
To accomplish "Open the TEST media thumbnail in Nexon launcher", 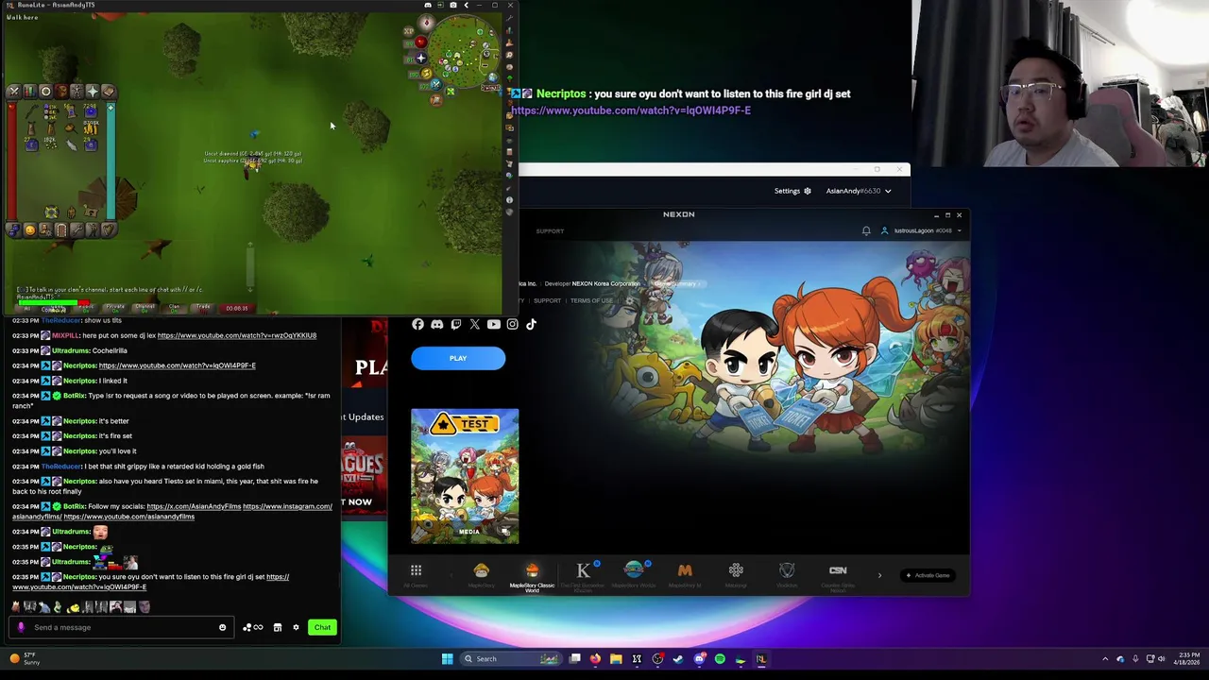I will point(465,476).
